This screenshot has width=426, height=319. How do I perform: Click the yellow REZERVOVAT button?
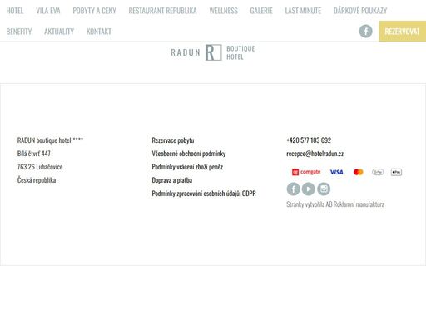(403, 32)
